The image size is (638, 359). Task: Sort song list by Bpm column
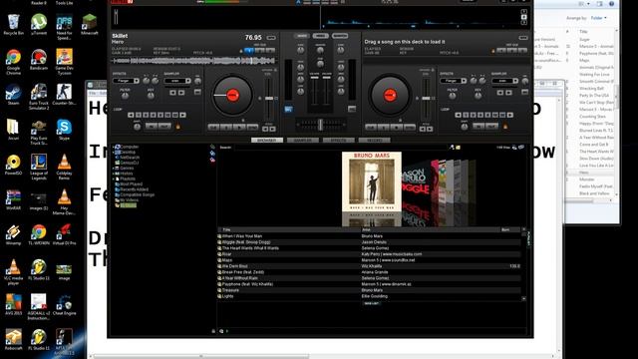510,230
